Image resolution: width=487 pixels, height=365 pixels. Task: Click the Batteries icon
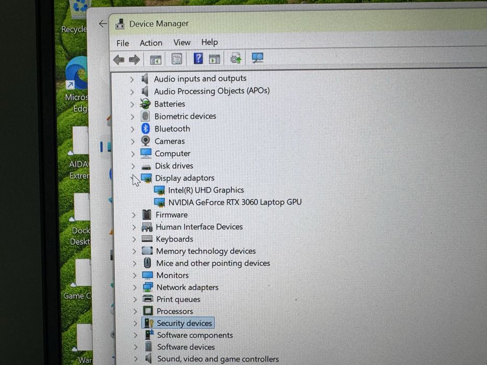click(x=145, y=104)
